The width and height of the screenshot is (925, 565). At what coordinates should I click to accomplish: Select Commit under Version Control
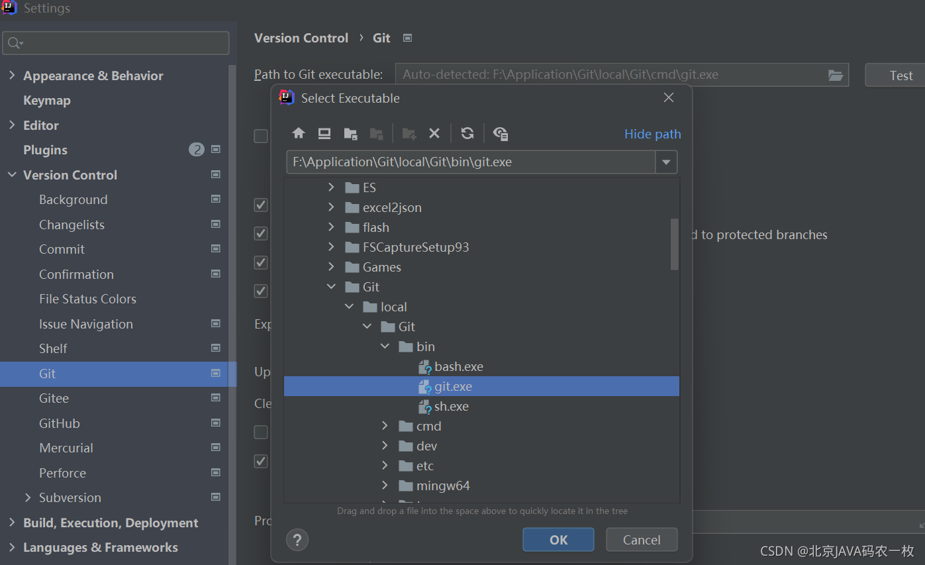coord(62,249)
